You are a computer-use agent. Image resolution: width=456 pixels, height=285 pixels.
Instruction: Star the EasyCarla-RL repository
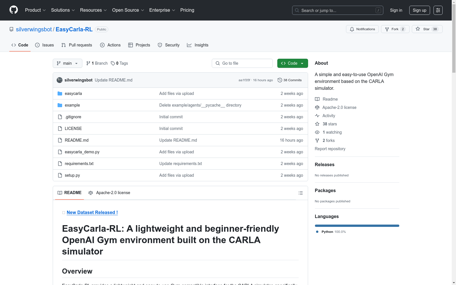click(427, 29)
